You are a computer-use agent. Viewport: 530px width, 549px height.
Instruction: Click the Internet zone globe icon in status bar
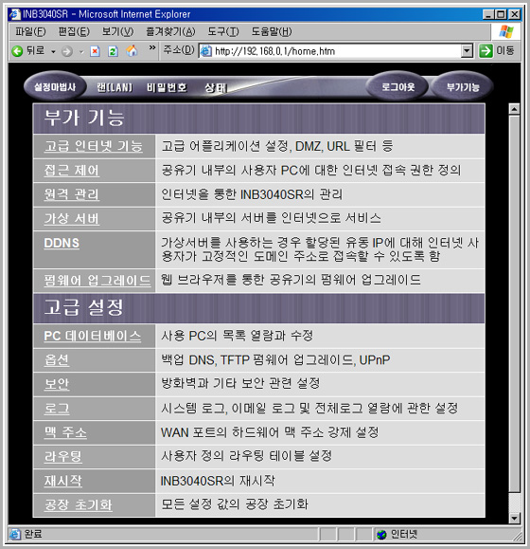pos(381,534)
